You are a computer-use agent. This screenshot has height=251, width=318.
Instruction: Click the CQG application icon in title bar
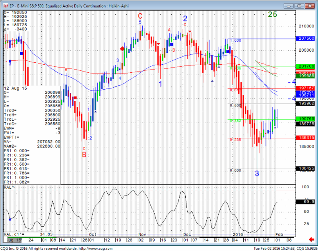(x=6, y=6)
